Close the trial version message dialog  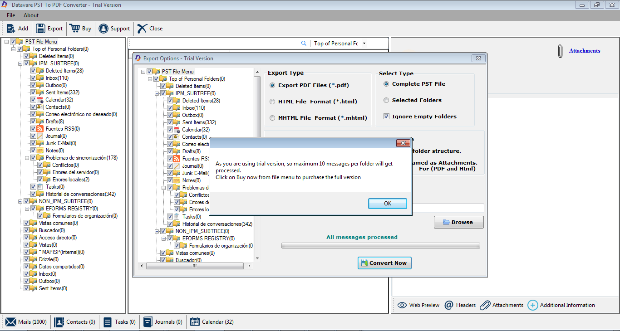(x=403, y=143)
